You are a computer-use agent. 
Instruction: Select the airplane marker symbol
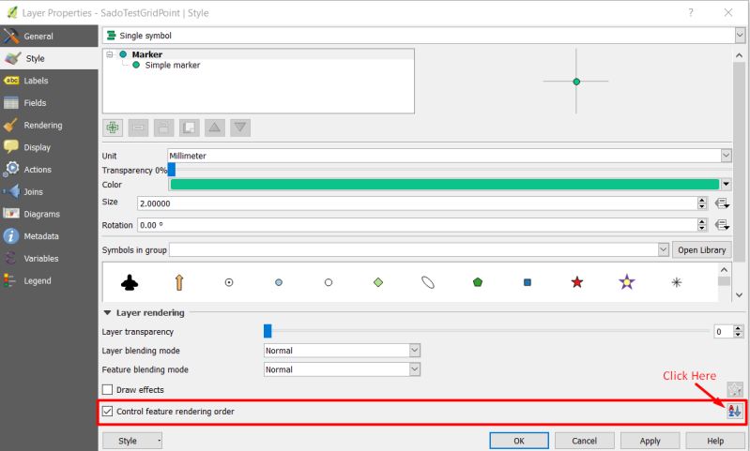(130, 282)
